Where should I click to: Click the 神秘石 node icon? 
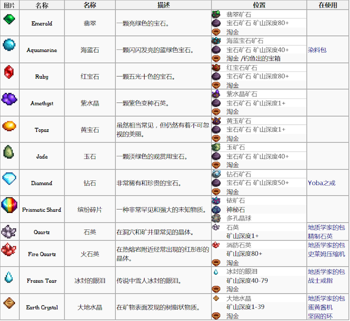[216, 209]
